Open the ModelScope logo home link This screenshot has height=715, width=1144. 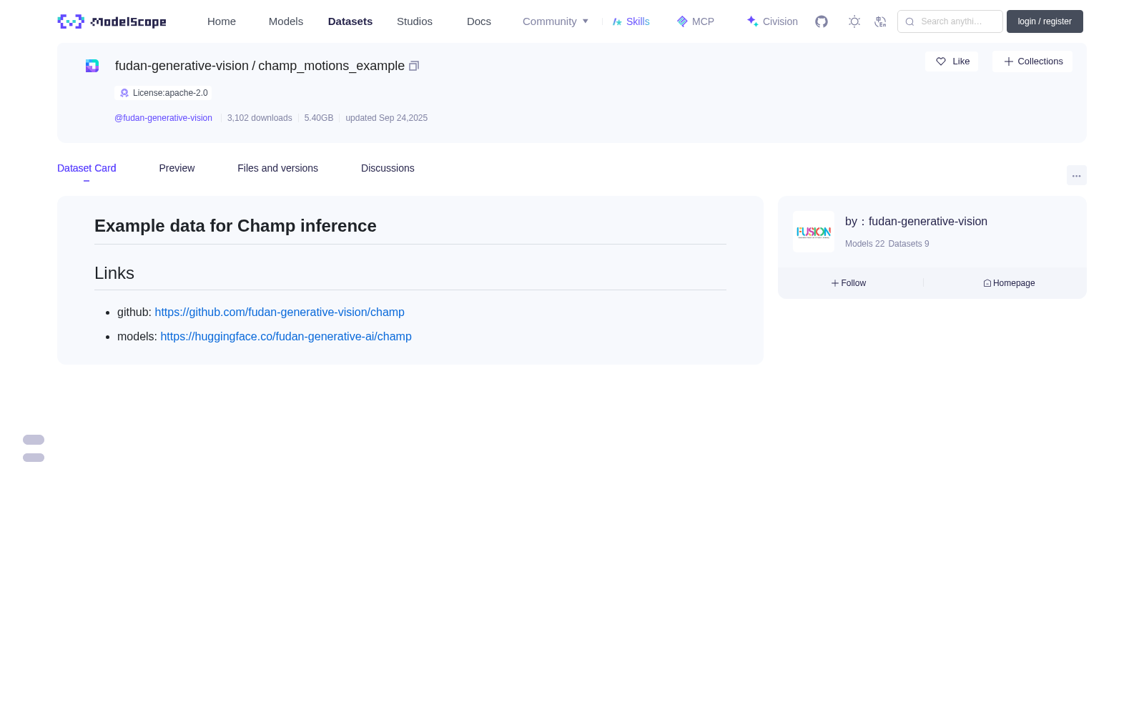[112, 21]
